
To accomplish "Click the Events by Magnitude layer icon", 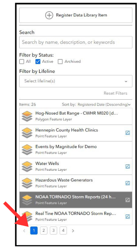I will coord(27,150).
